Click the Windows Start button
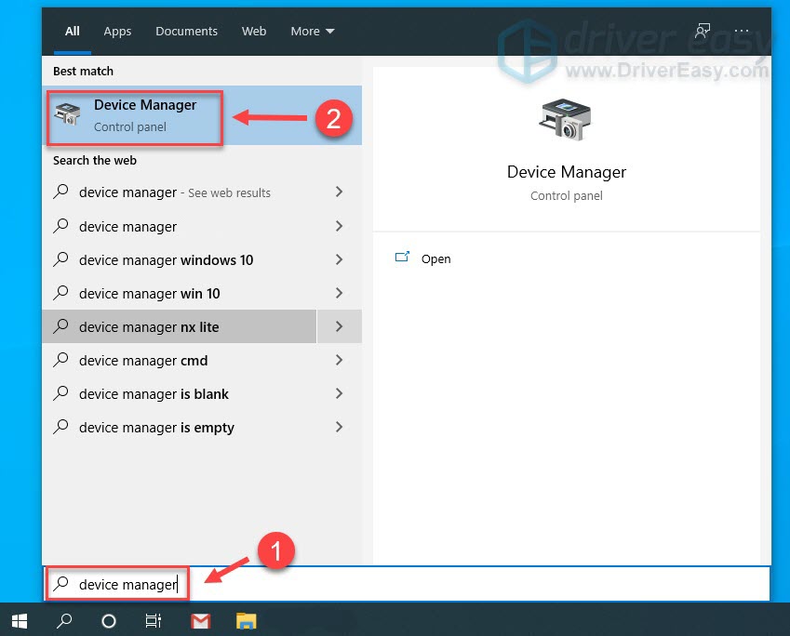 (x=19, y=620)
